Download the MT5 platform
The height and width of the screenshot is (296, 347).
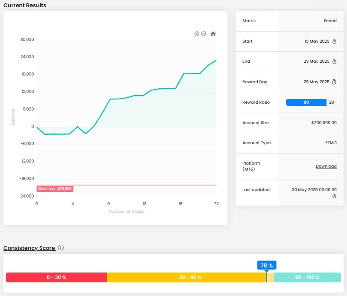point(326,166)
